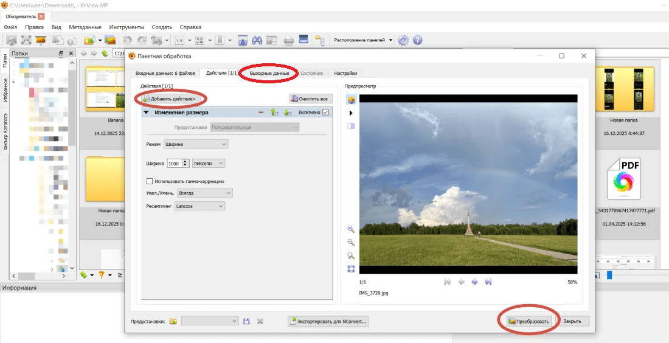Click into the Ширина value field
Screen dimensions: 669x343
click(173, 164)
